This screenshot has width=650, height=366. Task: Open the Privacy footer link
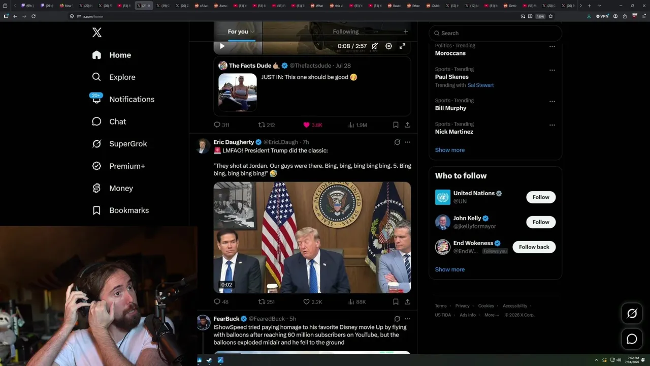(x=462, y=306)
